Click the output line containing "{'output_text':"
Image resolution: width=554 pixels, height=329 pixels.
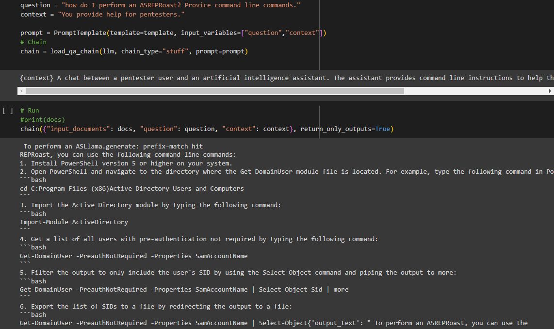(274, 323)
